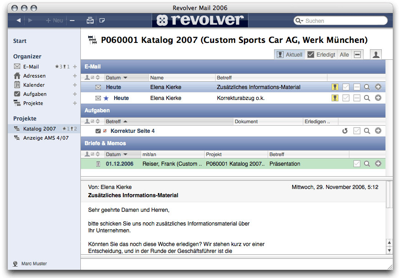This screenshot has width=401, height=278.
Task: Switch to the Alle filter
Action: pos(344,55)
